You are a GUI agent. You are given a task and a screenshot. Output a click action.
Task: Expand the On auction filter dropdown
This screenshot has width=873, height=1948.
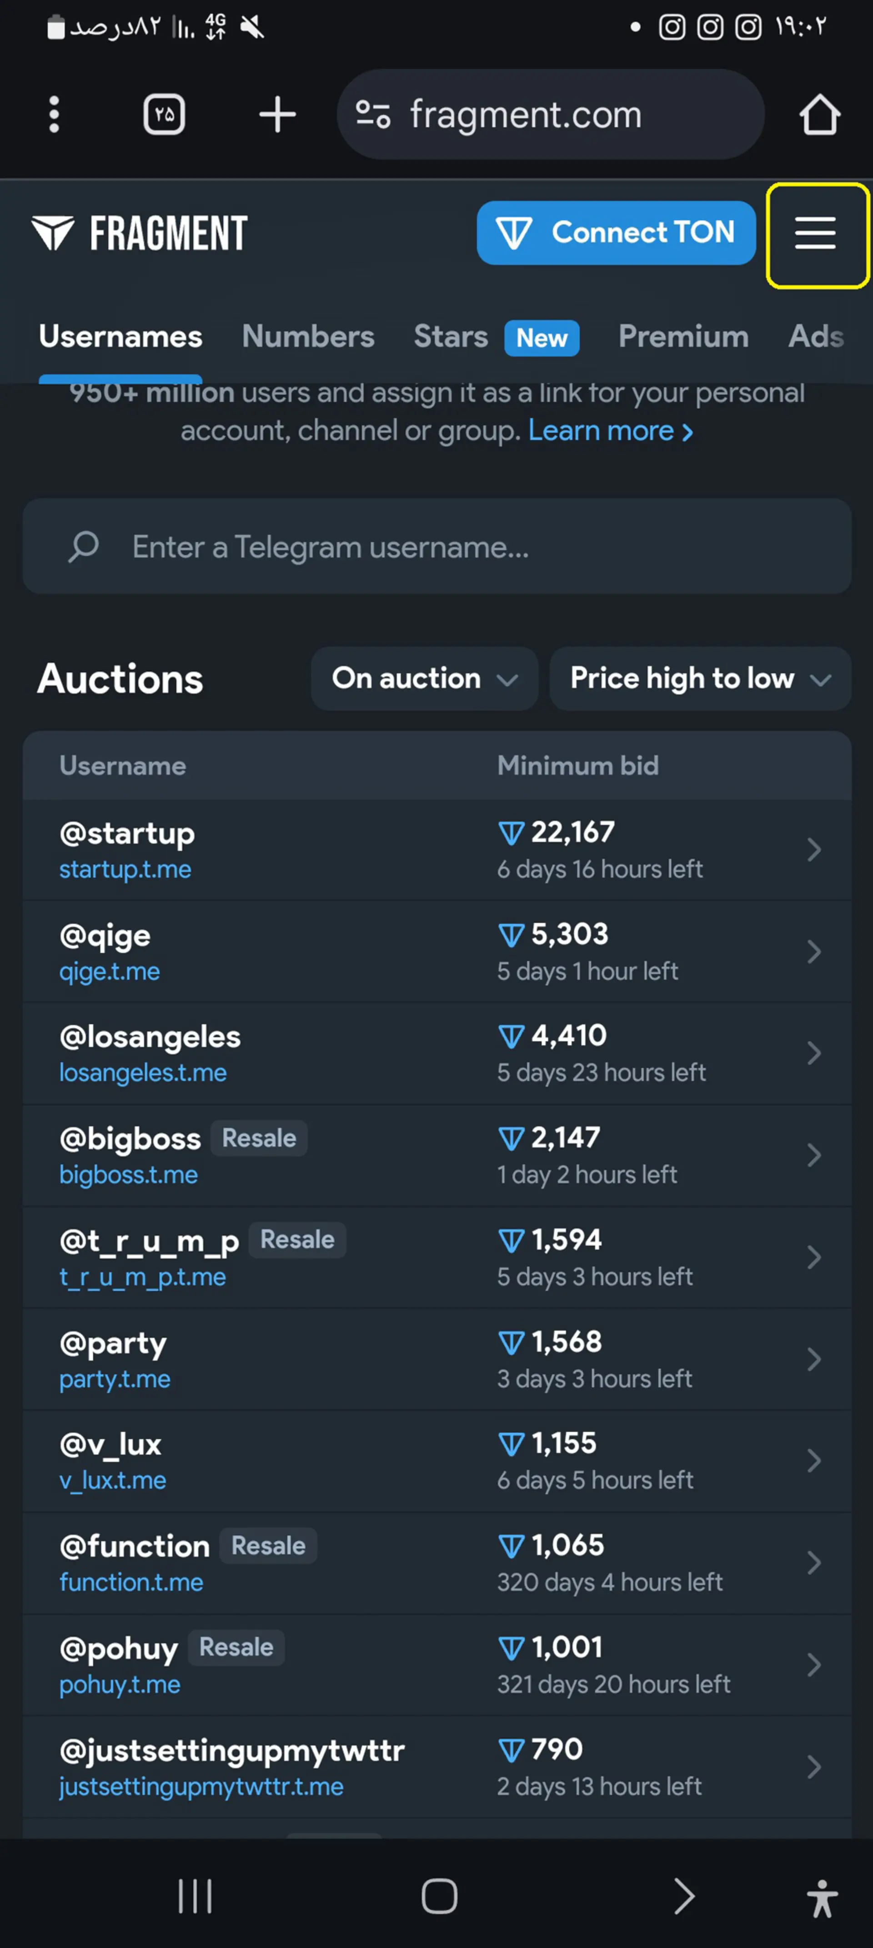pos(424,678)
